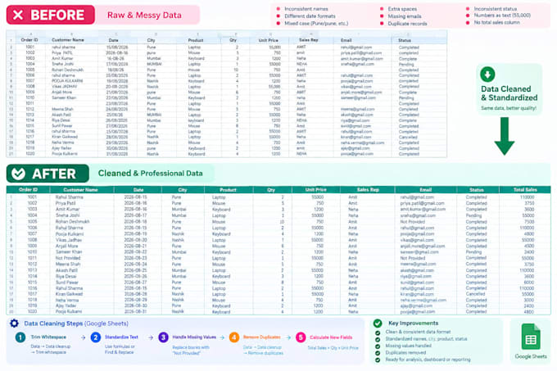Click the step 3 circle for Handle Missing Values

163,337
